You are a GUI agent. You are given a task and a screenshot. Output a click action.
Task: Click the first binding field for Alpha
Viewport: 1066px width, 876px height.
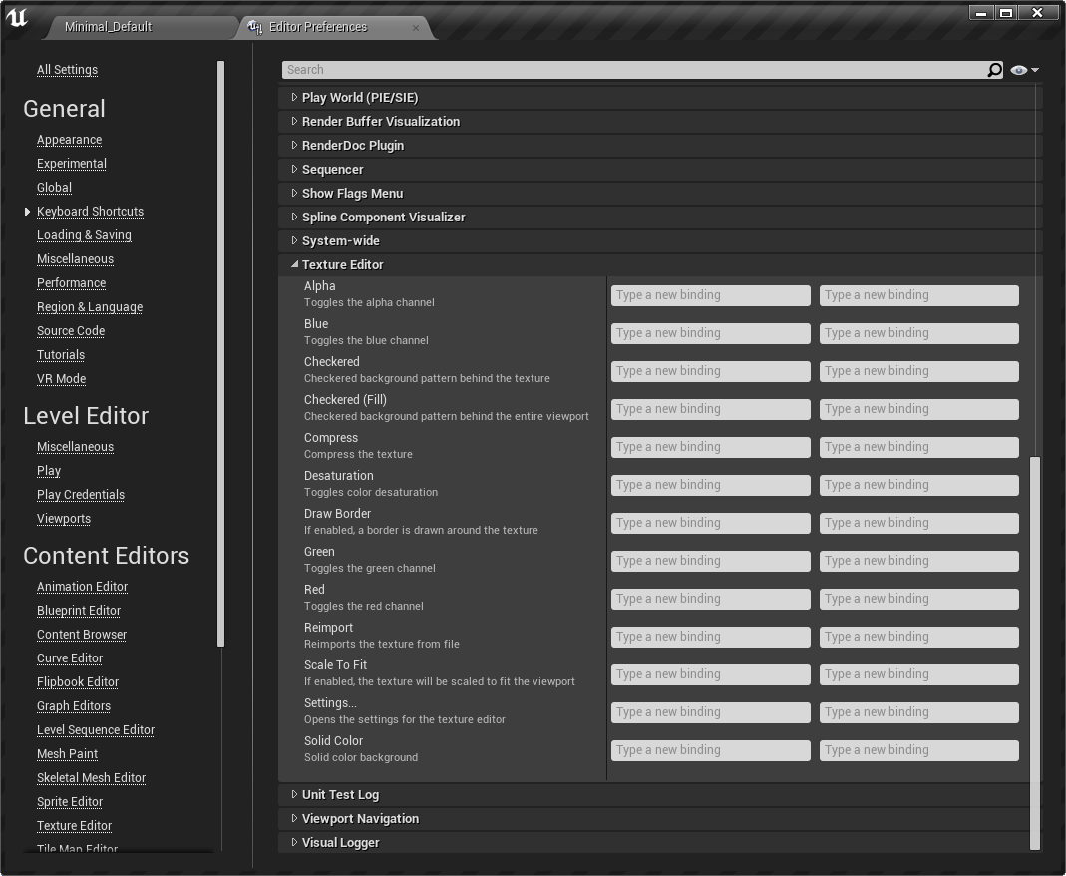(710, 295)
